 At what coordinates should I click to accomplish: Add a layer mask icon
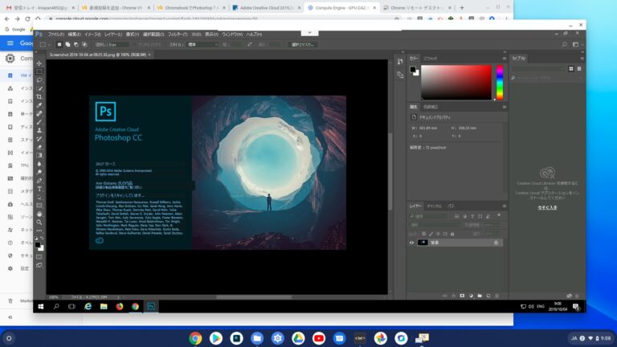pyautogui.click(x=463, y=296)
